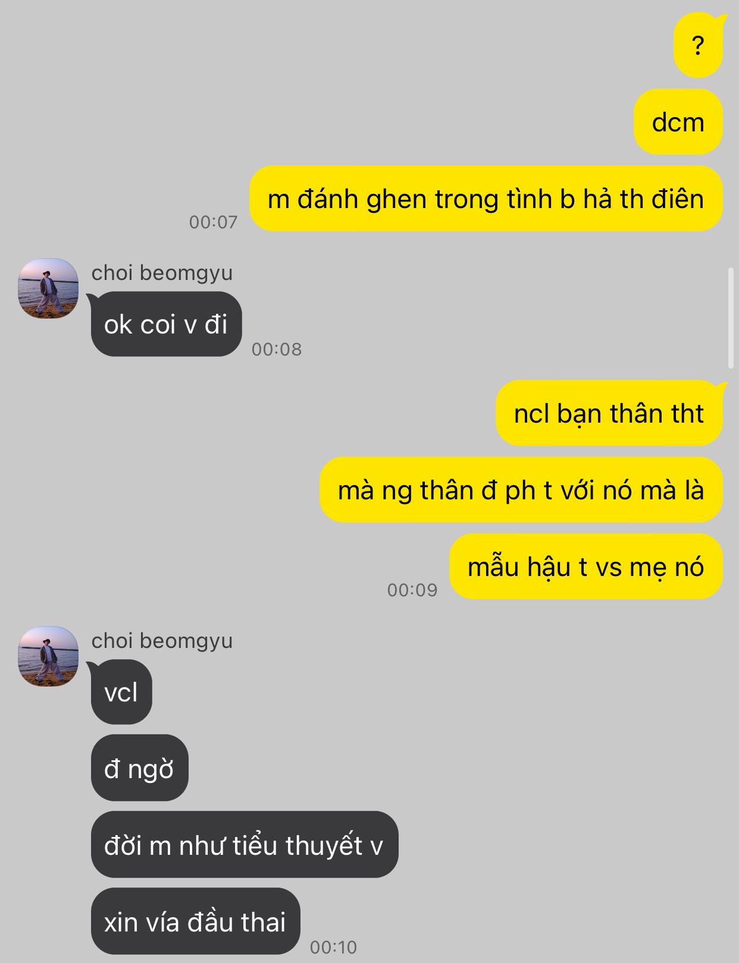This screenshot has width=739, height=963.
Task: Tap 'mà ng thân đ ph t với nó' bubble
Action: click(521, 490)
